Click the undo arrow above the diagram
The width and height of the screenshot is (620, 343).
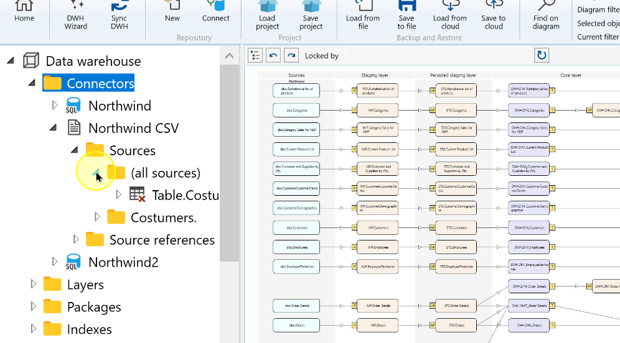coord(273,56)
